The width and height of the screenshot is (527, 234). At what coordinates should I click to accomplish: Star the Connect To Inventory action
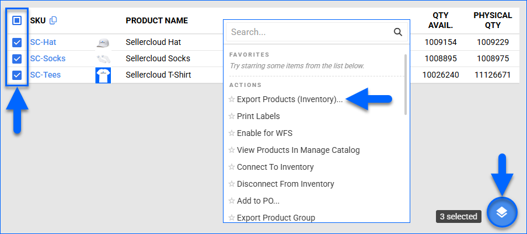point(231,167)
